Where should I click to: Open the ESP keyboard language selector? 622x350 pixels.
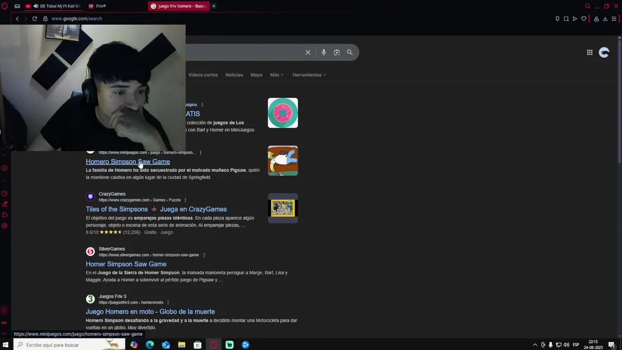click(x=576, y=345)
